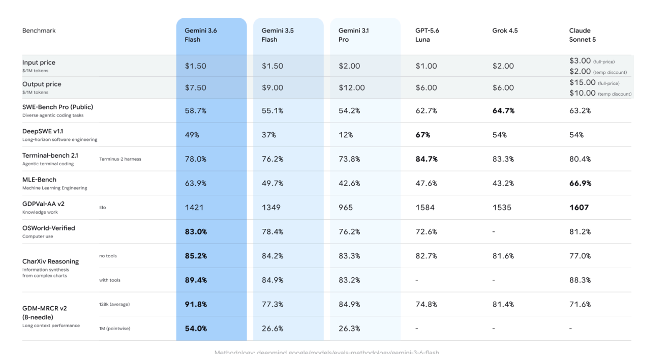Click the CharXiv Reasoning row label
Viewport: 670px width, 354px height.
click(x=51, y=261)
